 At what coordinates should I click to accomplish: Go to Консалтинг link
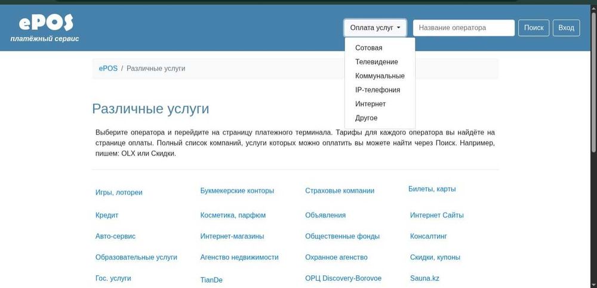tap(428, 236)
